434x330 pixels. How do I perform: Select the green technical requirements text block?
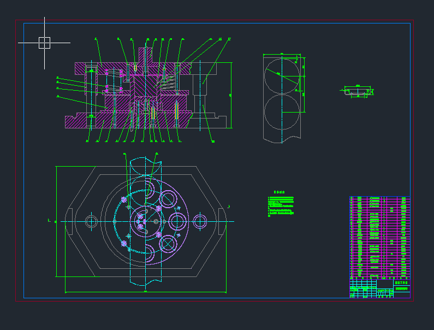281,207
